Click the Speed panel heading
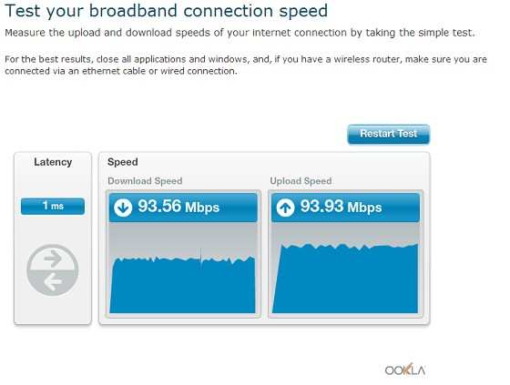Viewport: 510px width, 385px height. 123,162
